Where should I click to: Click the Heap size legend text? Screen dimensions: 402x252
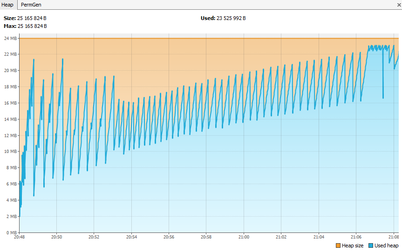[353, 245]
